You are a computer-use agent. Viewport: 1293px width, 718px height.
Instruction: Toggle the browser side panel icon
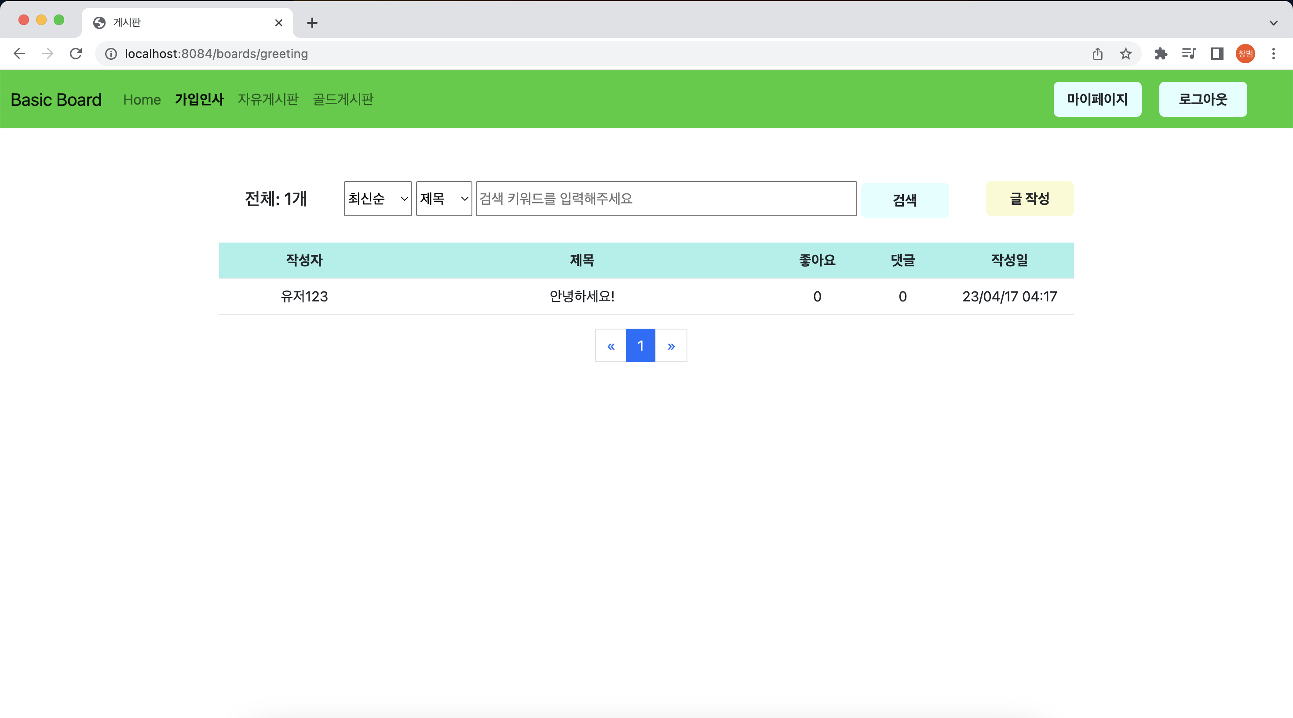pos(1217,54)
